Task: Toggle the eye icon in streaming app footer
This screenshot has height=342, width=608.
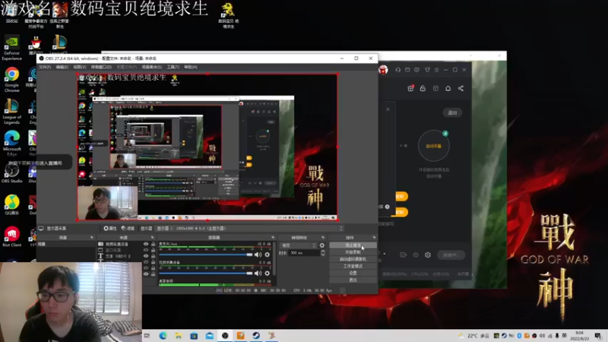Action: click(x=416, y=255)
